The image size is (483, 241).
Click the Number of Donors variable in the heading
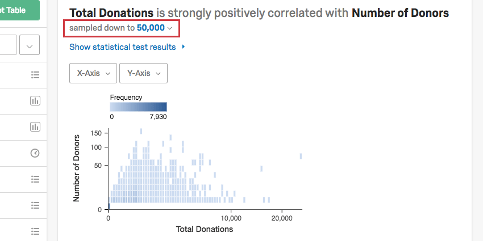pos(400,13)
